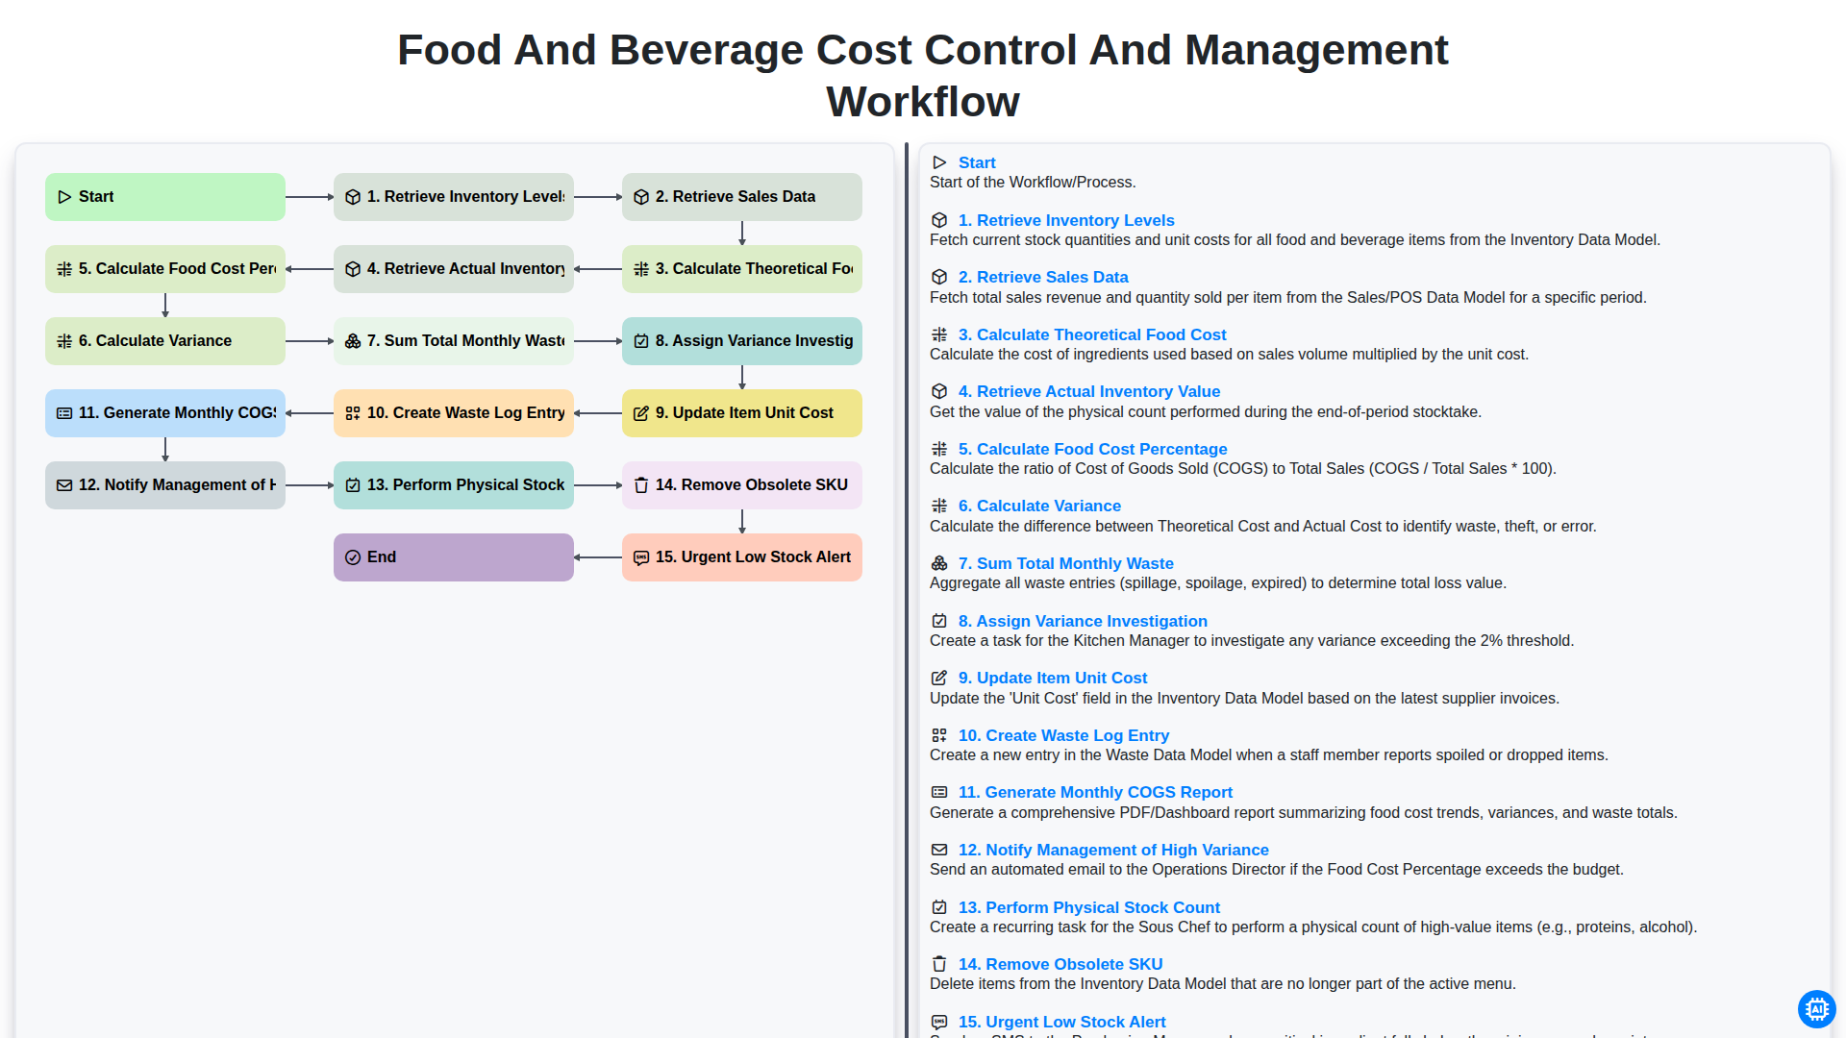This screenshot has width=1846, height=1038.
Task: Open the 10. Create Waste Log Entry link
Action: point(1063,735)
